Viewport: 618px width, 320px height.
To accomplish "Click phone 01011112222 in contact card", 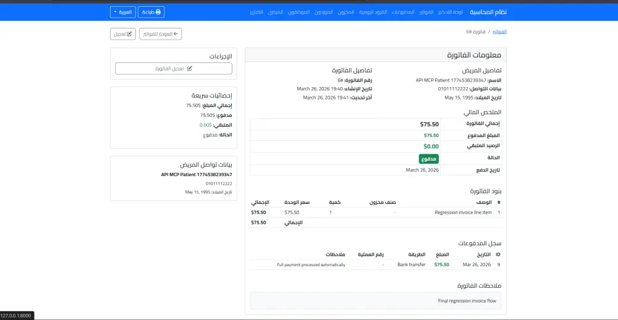I will coord(219,183).
